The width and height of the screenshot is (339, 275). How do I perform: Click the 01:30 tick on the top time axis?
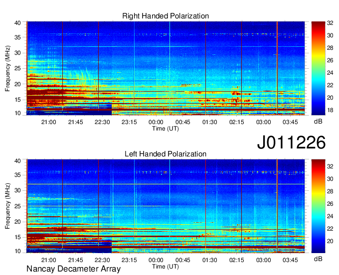(x=209, y=122)
